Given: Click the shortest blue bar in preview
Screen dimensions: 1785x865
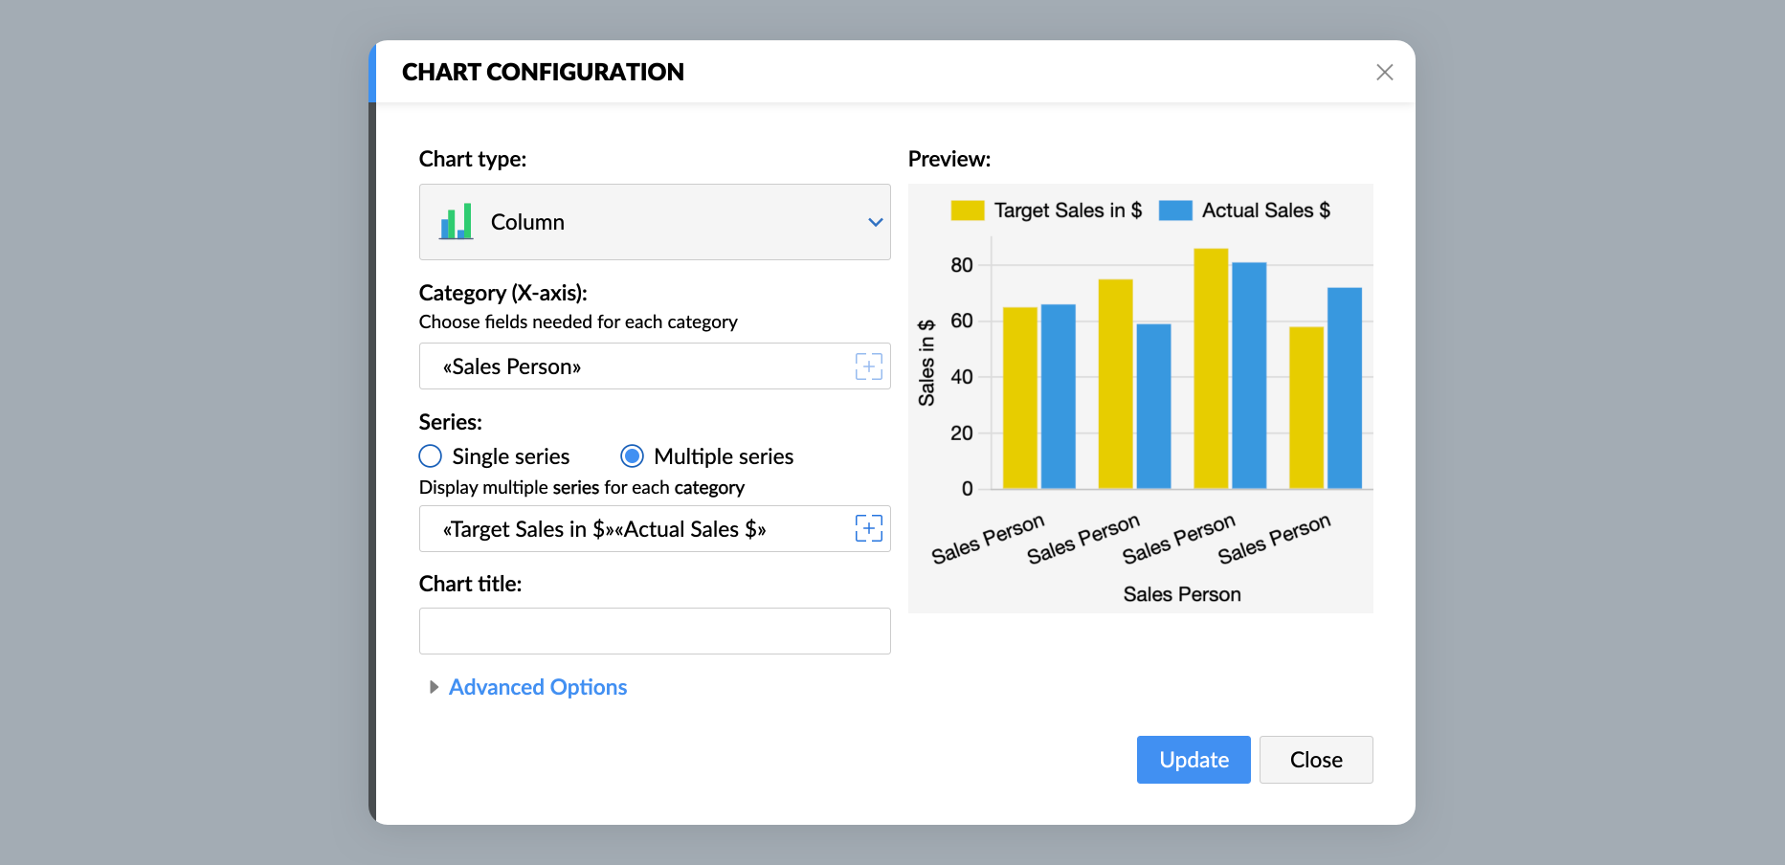Looking at the screenshot, I should click(x=1153, y=407).
